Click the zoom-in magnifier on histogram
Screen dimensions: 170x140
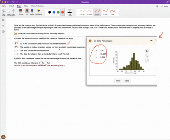pyautogui.click(x=147, y=51)
